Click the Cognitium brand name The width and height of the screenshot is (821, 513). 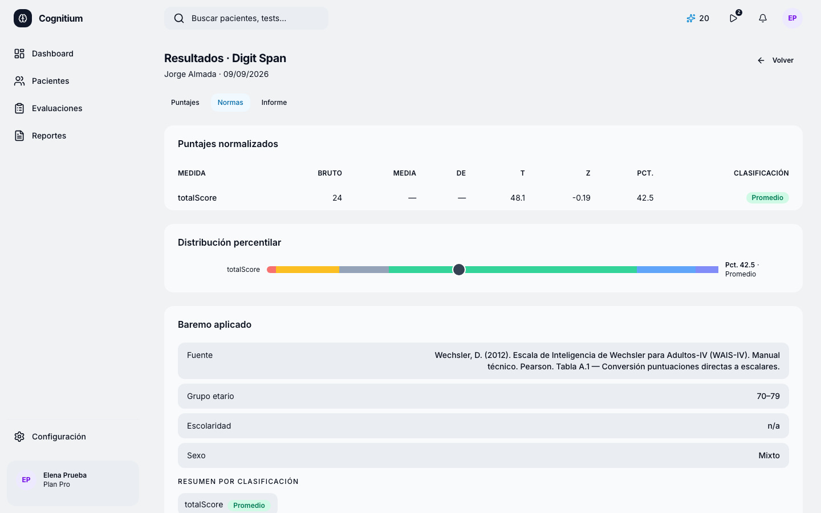pyautogui.click(x=61, y=18)
